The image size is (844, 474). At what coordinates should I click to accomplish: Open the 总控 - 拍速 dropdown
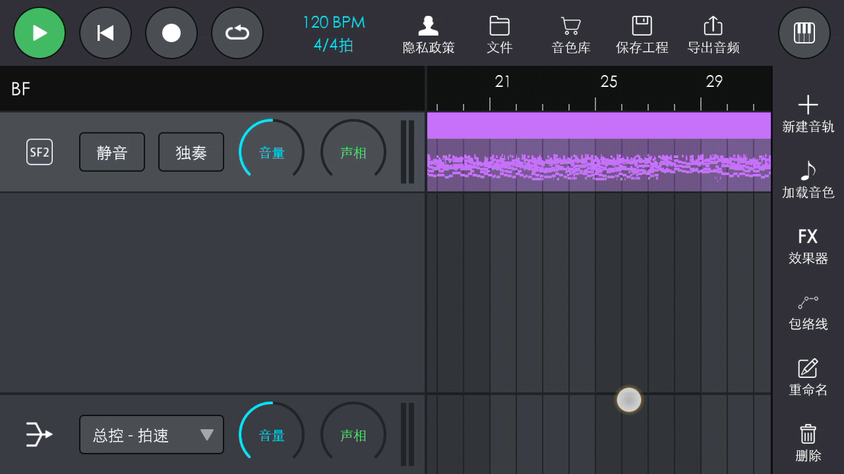(x=152, y=434)
